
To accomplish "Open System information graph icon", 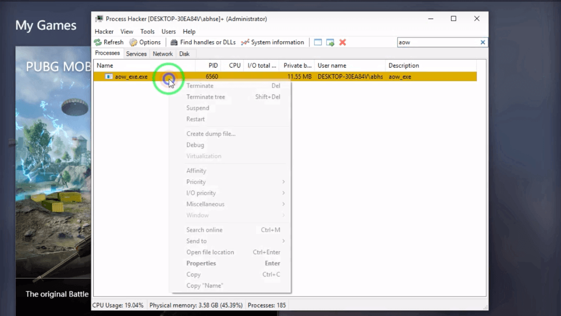I will coord(245,42).
